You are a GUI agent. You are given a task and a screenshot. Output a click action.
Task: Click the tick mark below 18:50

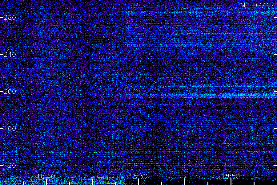[x=231, y=182]
